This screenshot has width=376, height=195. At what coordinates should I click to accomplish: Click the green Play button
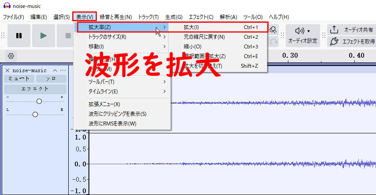click(43, 36)
